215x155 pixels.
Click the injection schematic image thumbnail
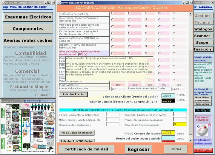click(28, 128)
